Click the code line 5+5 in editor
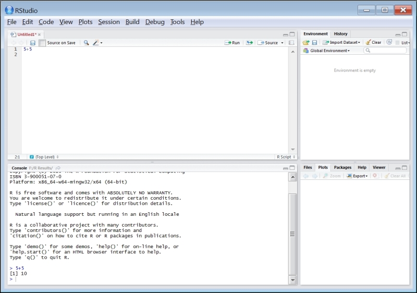This screenshot has width=417, height=293. coord(28,49)
